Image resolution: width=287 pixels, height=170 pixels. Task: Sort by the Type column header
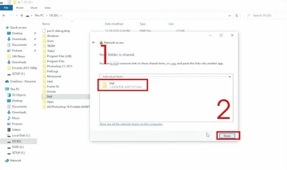[142, 24]
